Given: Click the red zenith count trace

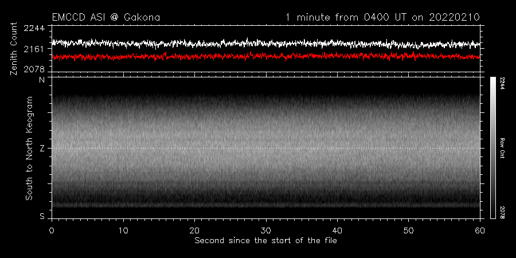Looking at the screenshot, I should (266, 56).
